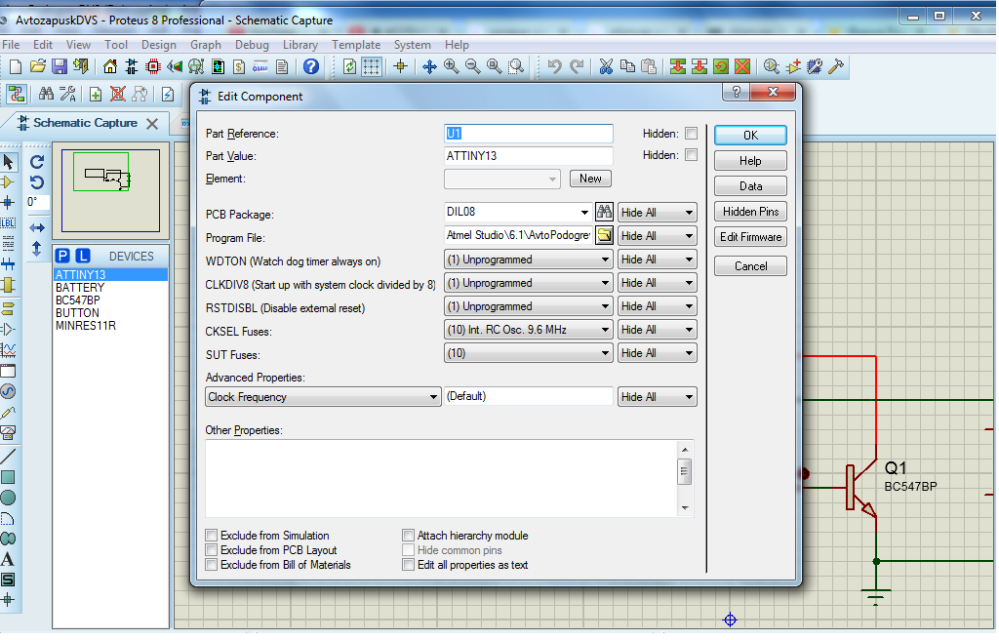Open the Design menu

(159, 45)
